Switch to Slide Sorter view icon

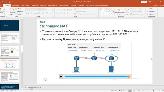point(134,91)
